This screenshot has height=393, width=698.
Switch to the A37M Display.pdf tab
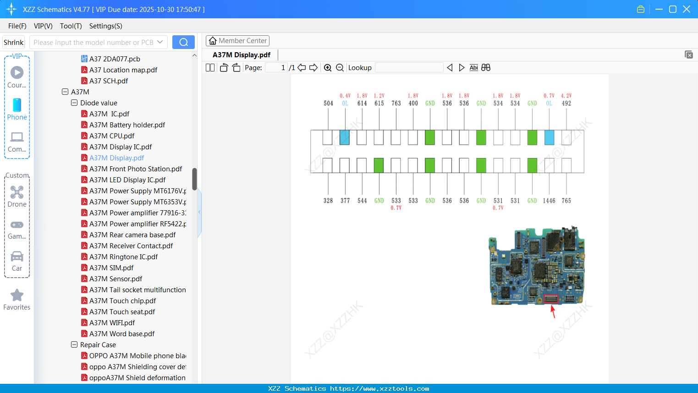[242, 55]
